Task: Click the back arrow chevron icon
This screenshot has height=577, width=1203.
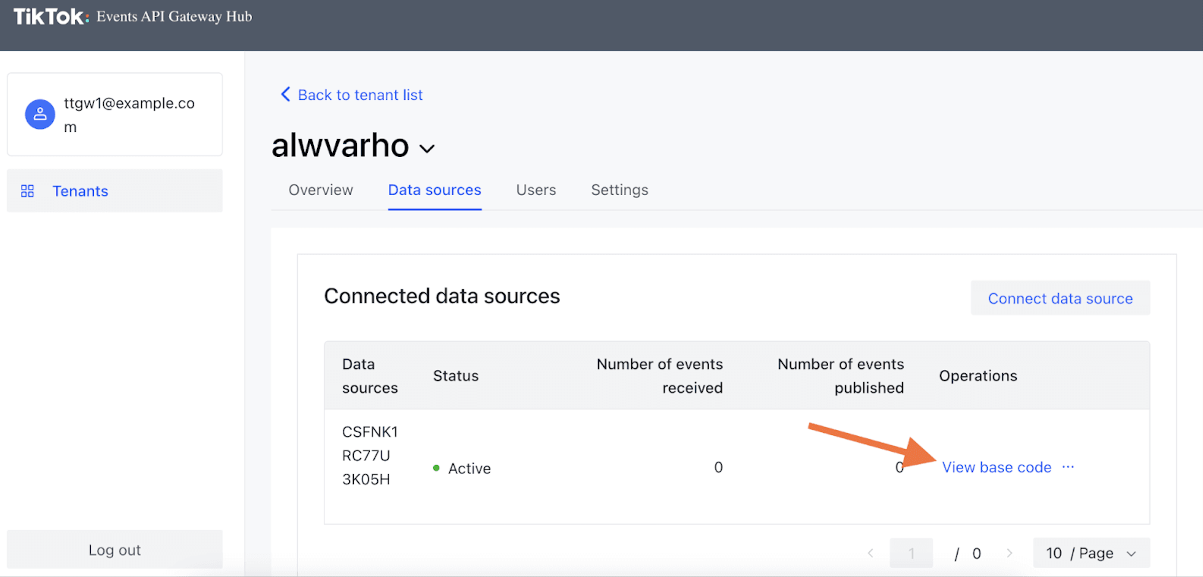Action: tap(285, 94)
